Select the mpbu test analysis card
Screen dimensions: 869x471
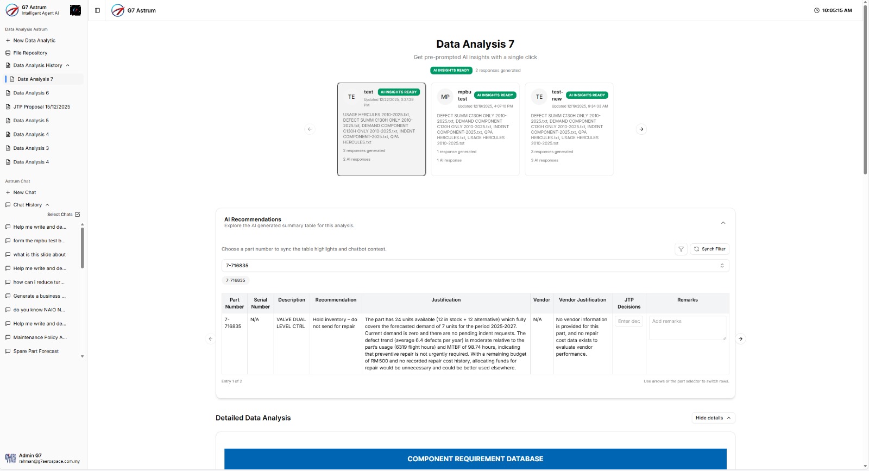pyautogui.click(x=475, y=129)
